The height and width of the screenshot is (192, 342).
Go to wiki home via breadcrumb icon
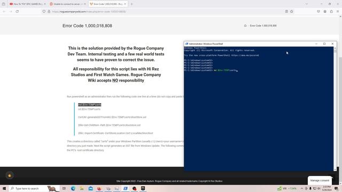245,26
